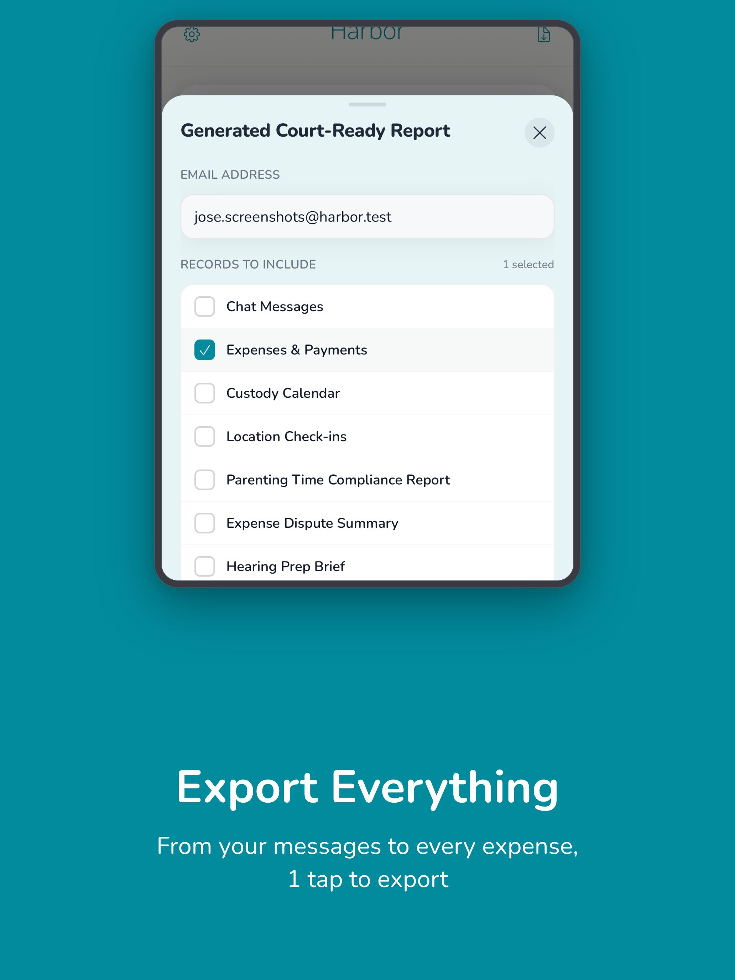Select Parenting Time Compliance Report checkbox
The image size is (735, 980).
click(205, 480)
